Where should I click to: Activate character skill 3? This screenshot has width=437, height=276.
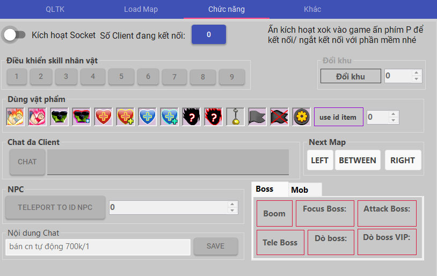coord(66,76)
